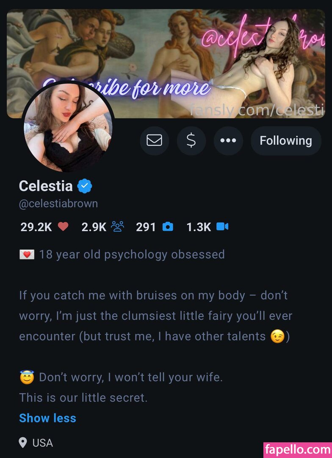
Task: Click the blue video camera icon
Action: 222,227
